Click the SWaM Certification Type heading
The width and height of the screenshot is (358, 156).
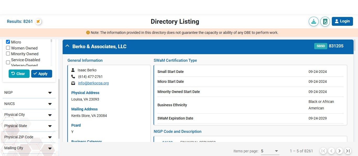point(175,60)
